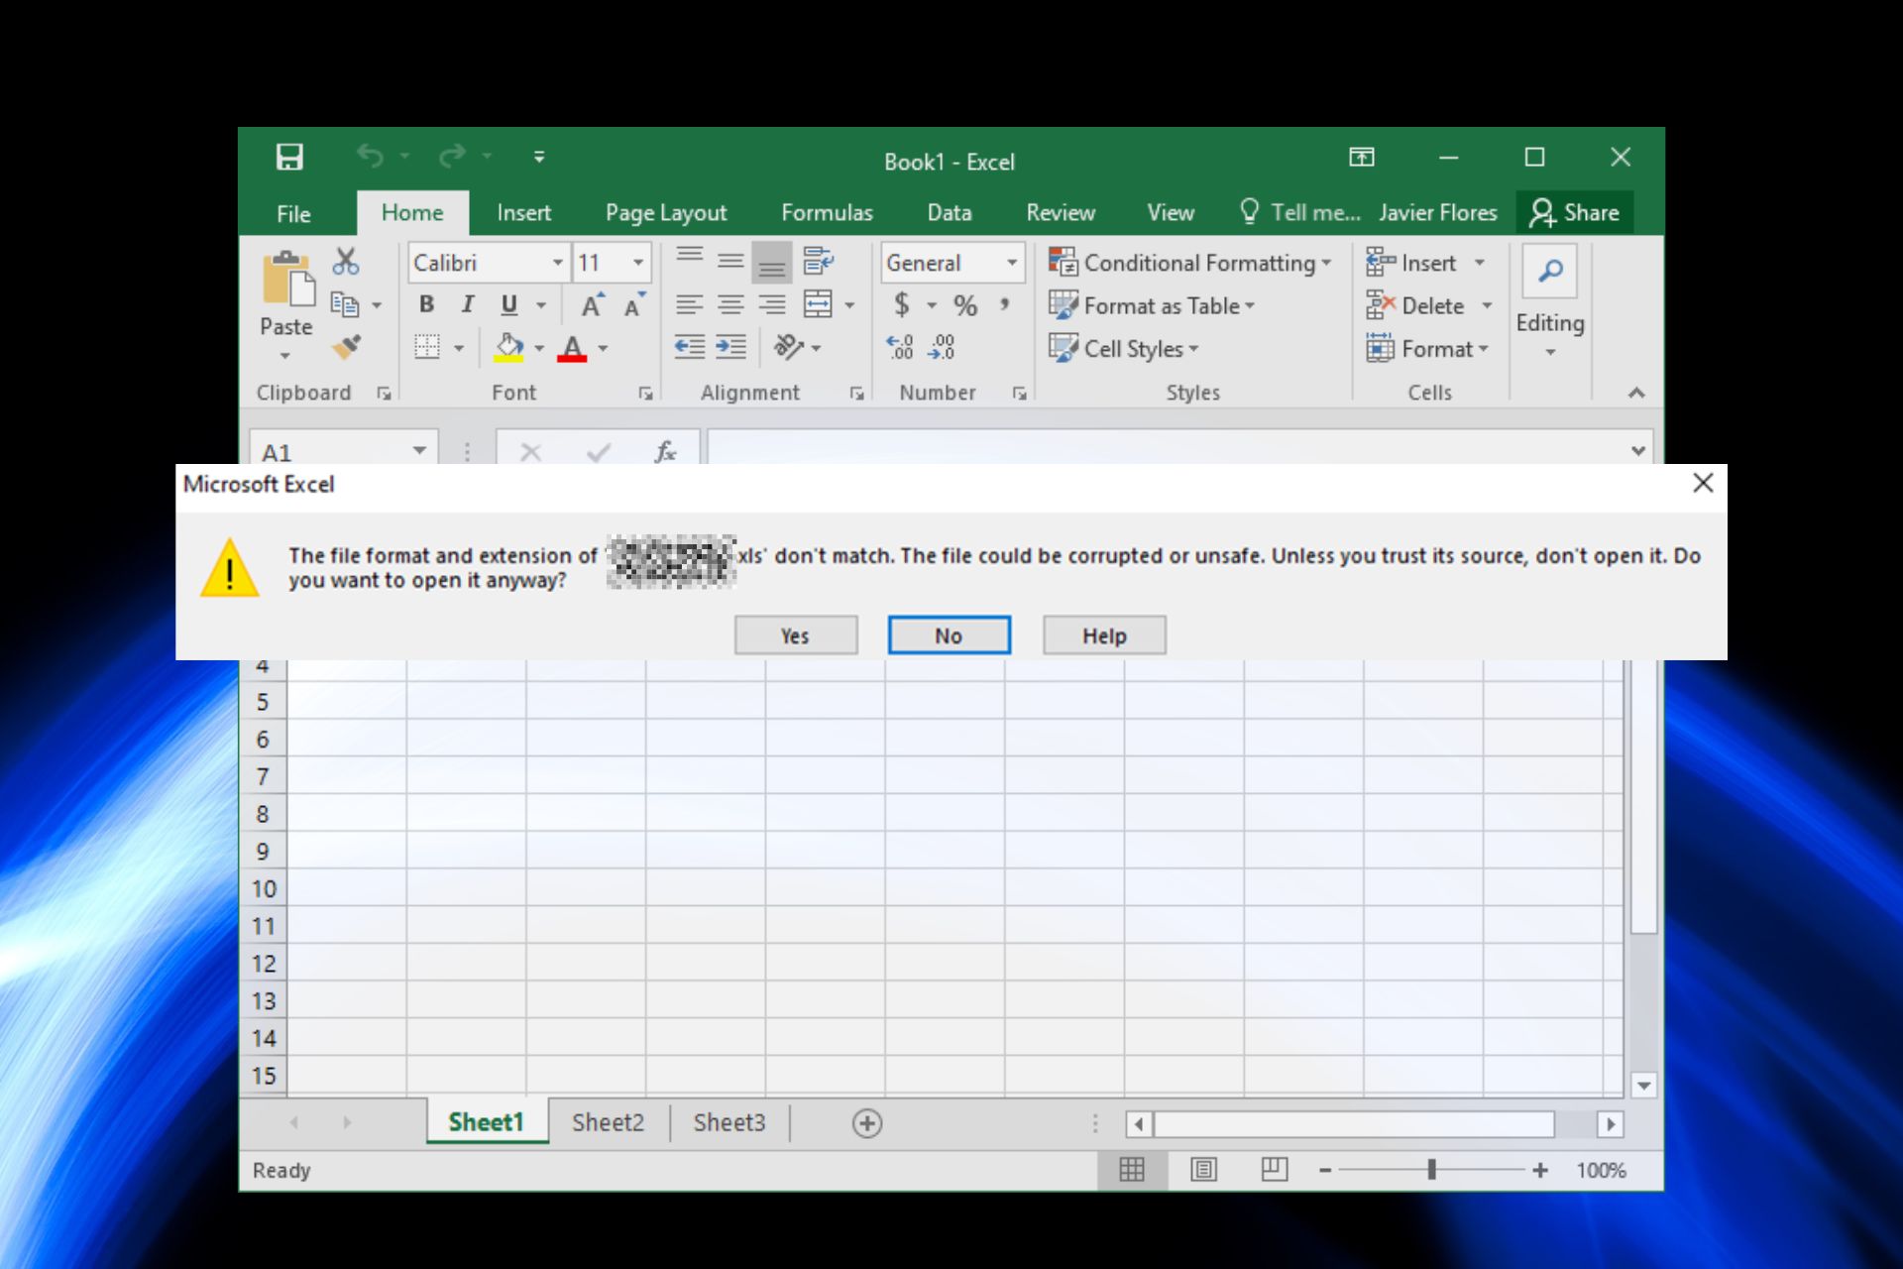Image resolution: width=1903 pixels, height=1269 pixels.
Task: Click Yes in the Microsoft Excel dialog
Action: pyautogui.click(x=796, y=635)
